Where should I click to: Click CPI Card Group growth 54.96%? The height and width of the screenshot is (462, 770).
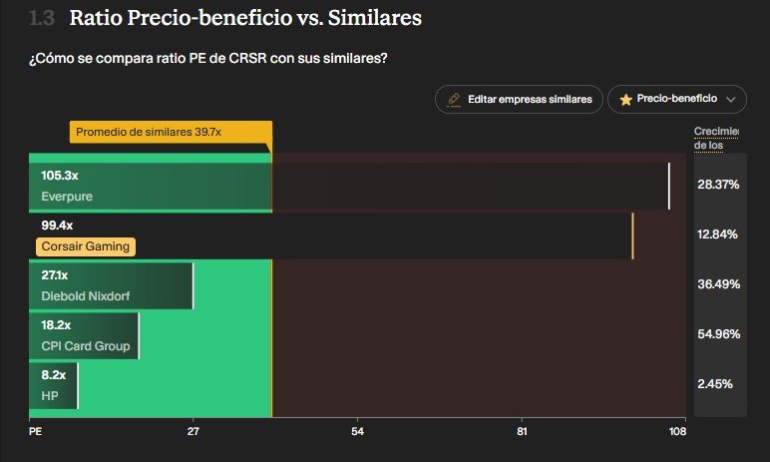tap(718, 334)
